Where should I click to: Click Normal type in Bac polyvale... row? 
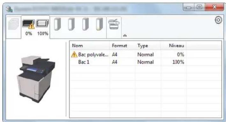146,55
